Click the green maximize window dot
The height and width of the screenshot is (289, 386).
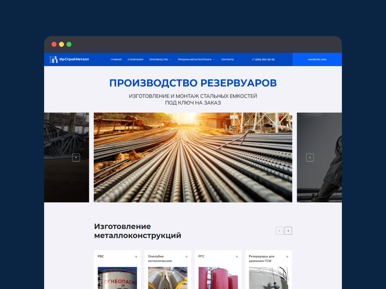69,44
